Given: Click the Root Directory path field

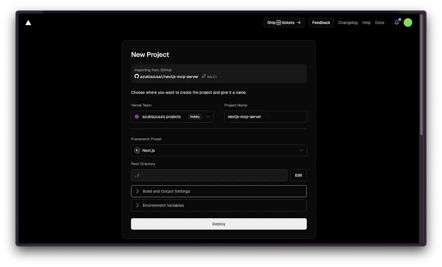Looking at the screenshot, I should (209, 175).
